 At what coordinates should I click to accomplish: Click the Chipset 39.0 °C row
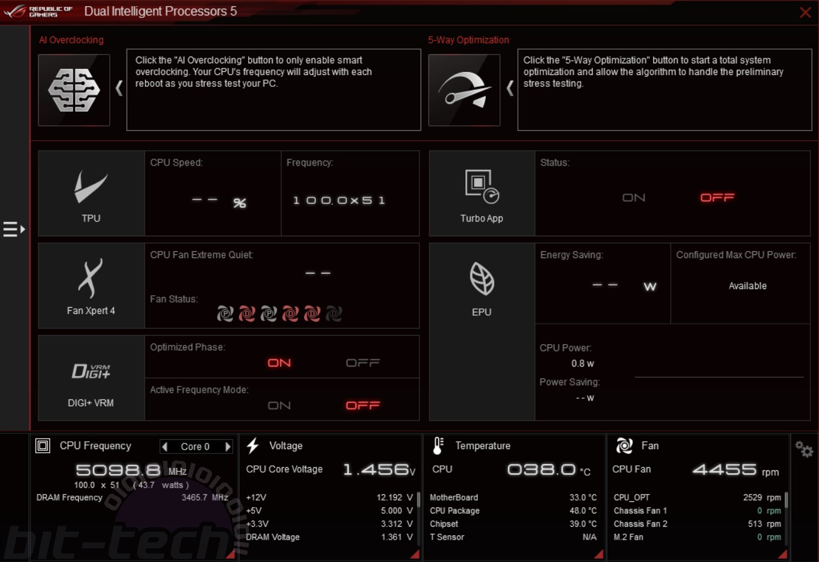513,524
